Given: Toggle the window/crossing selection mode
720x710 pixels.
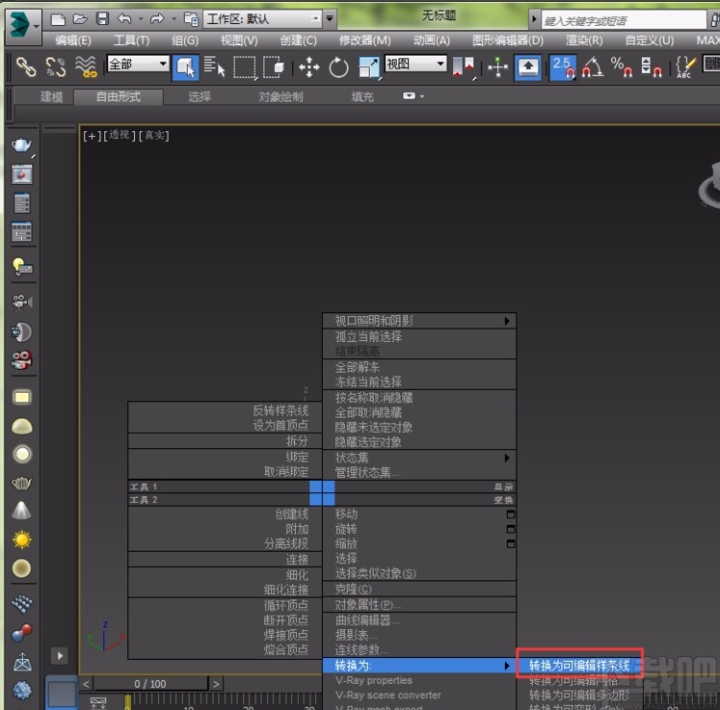Looking at the screenshot, I should click(x=274, y=67).
